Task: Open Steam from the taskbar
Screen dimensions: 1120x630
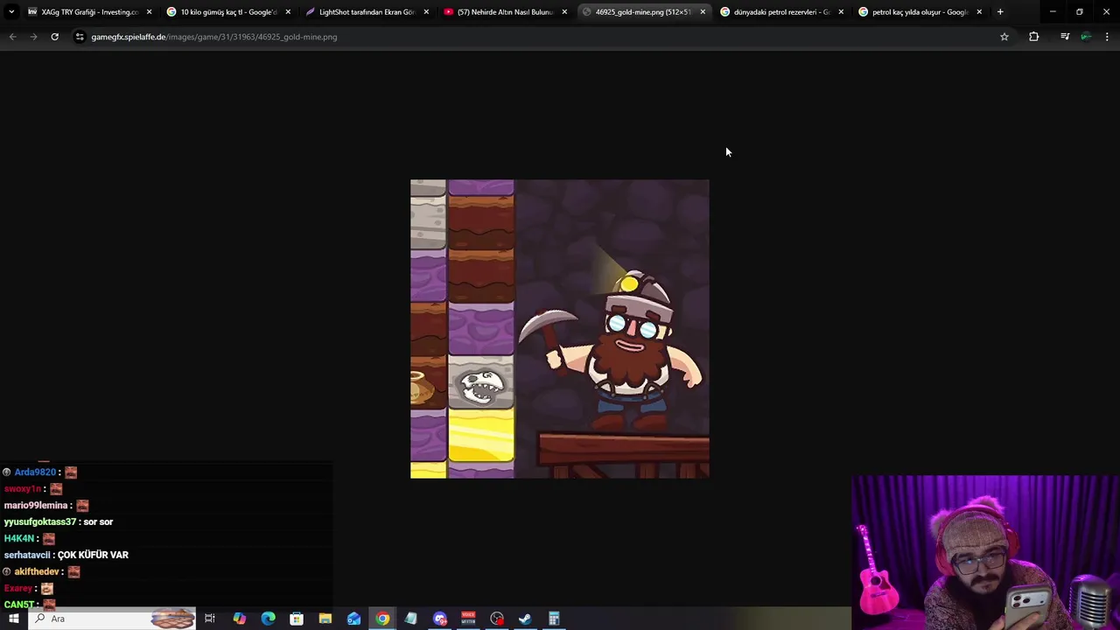Action: click(525, 619)
